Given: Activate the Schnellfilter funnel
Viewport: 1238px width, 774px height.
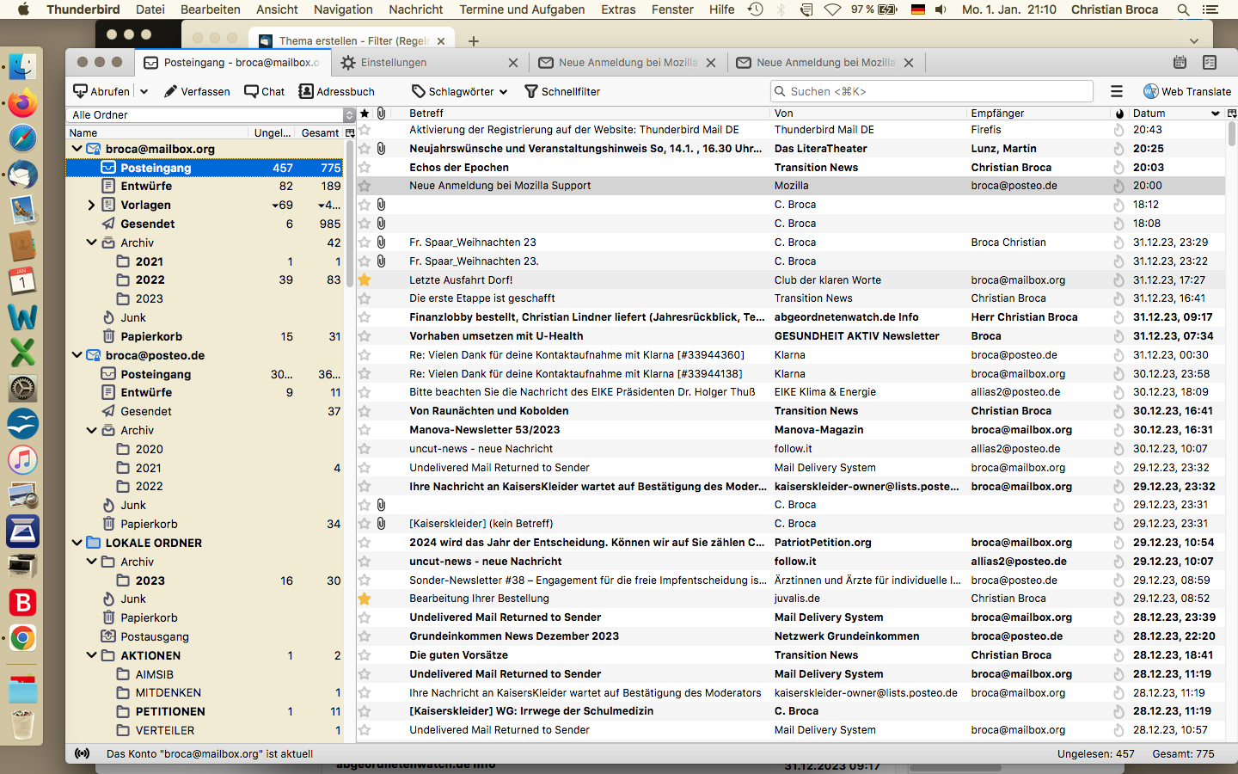Looking at the screenshot, I should (531, 91).
